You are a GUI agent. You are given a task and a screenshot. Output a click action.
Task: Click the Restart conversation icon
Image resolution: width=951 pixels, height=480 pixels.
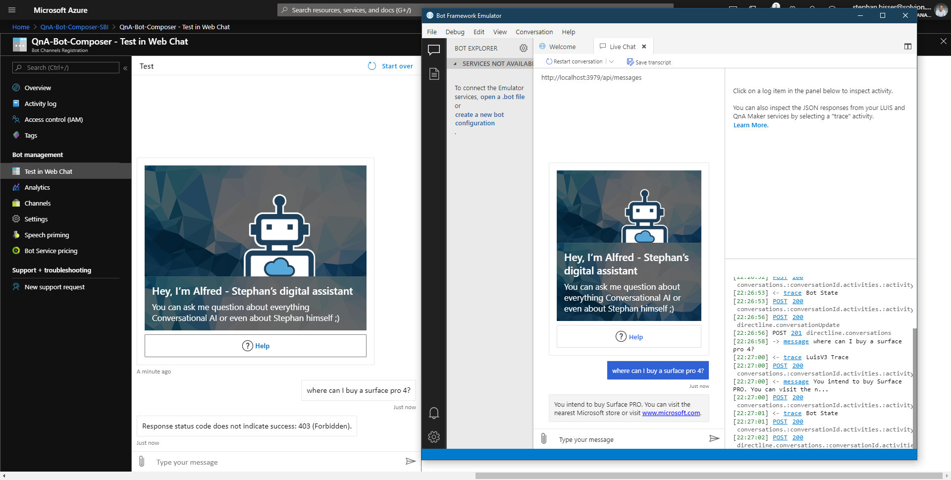549,61
